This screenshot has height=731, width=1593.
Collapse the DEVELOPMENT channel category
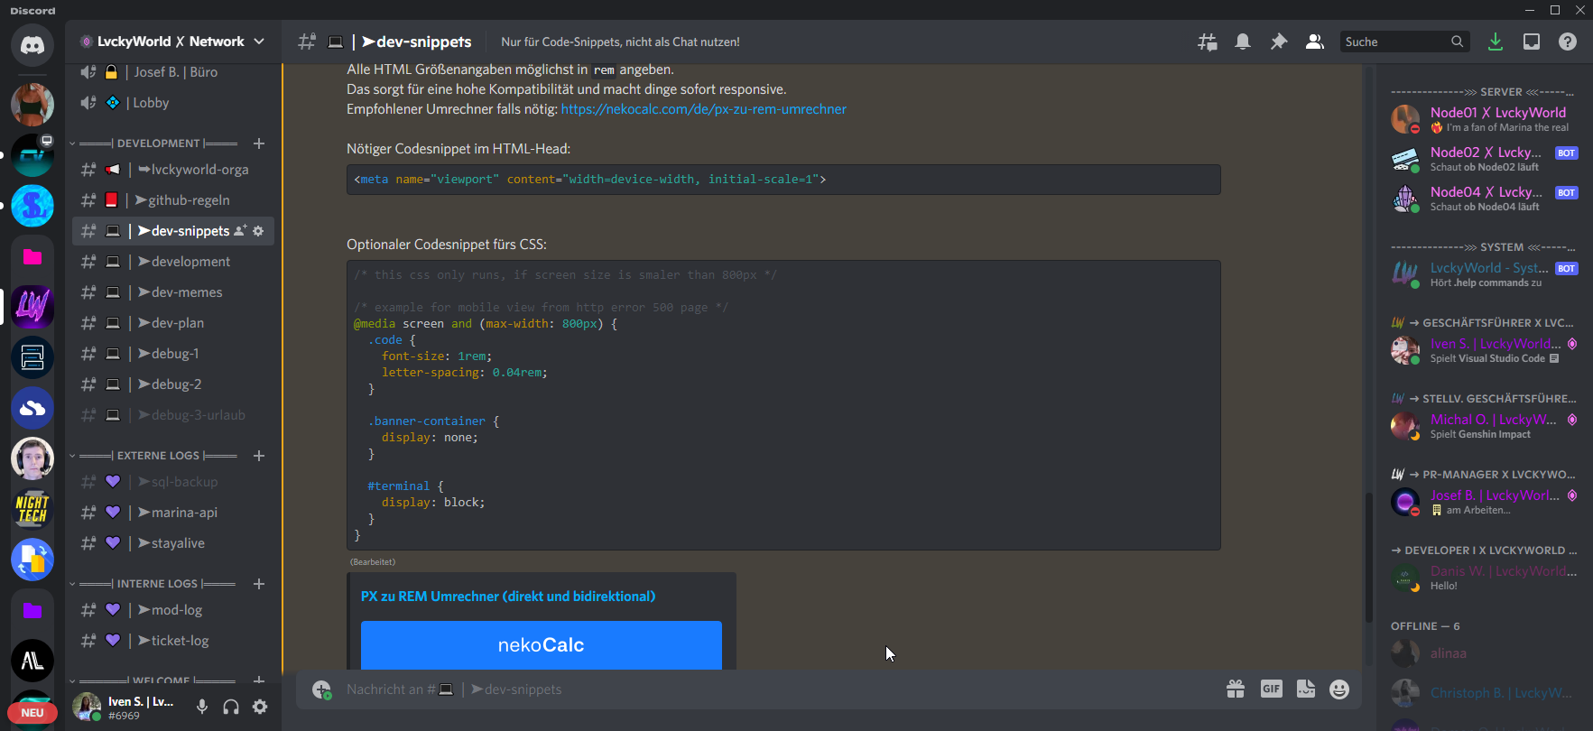(159, 143)
